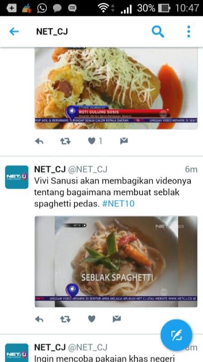Image resolution: width=203 pixels, height=362 pixels.
Task: Send seblak spaghetti tweet via direct message
Action: [x=117, y=319]
